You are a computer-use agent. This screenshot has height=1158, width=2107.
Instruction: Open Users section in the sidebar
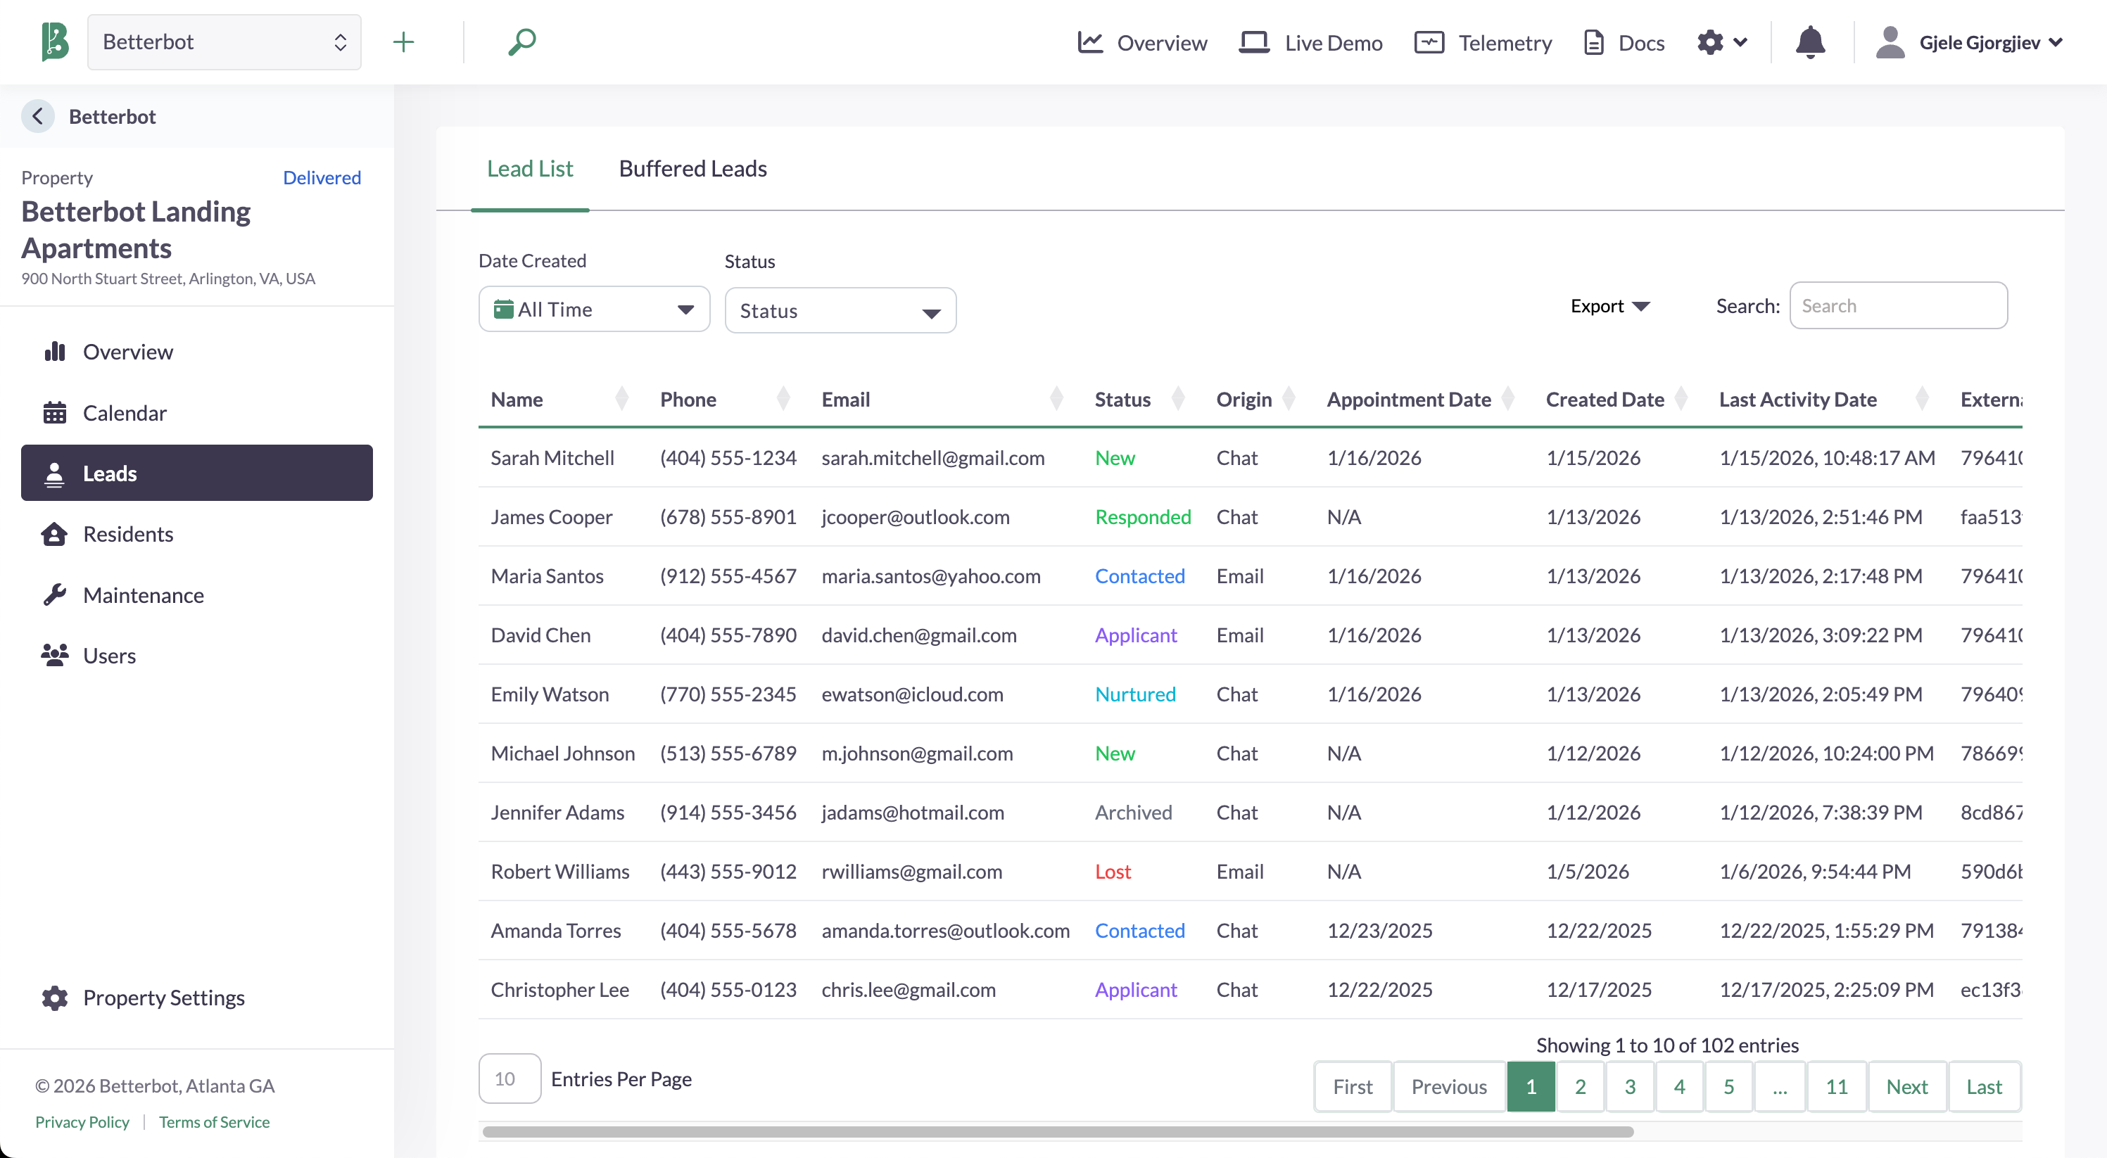pos(109,655)
